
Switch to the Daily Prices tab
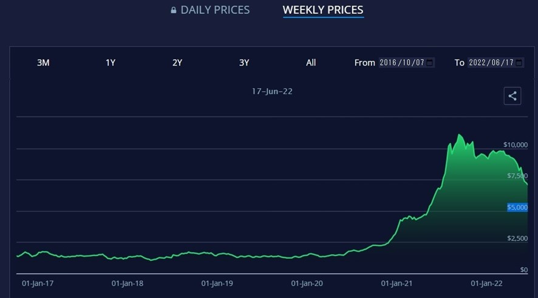point(210,10)
